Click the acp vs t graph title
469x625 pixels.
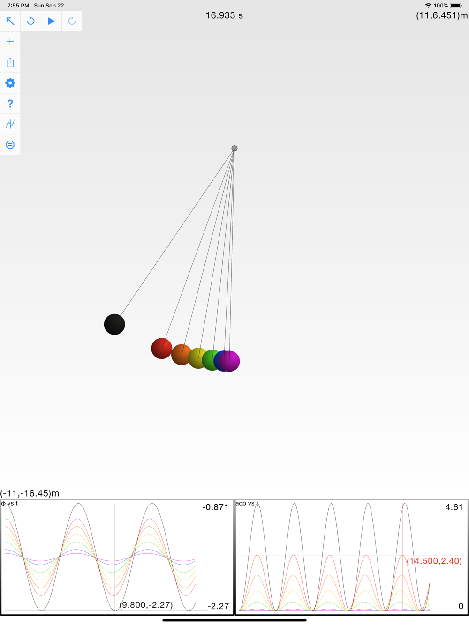[247, 503]
